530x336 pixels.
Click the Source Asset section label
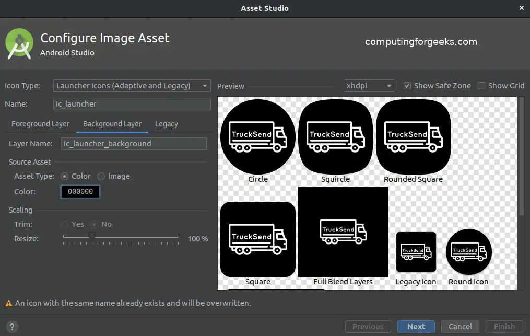tap(30, 162)
